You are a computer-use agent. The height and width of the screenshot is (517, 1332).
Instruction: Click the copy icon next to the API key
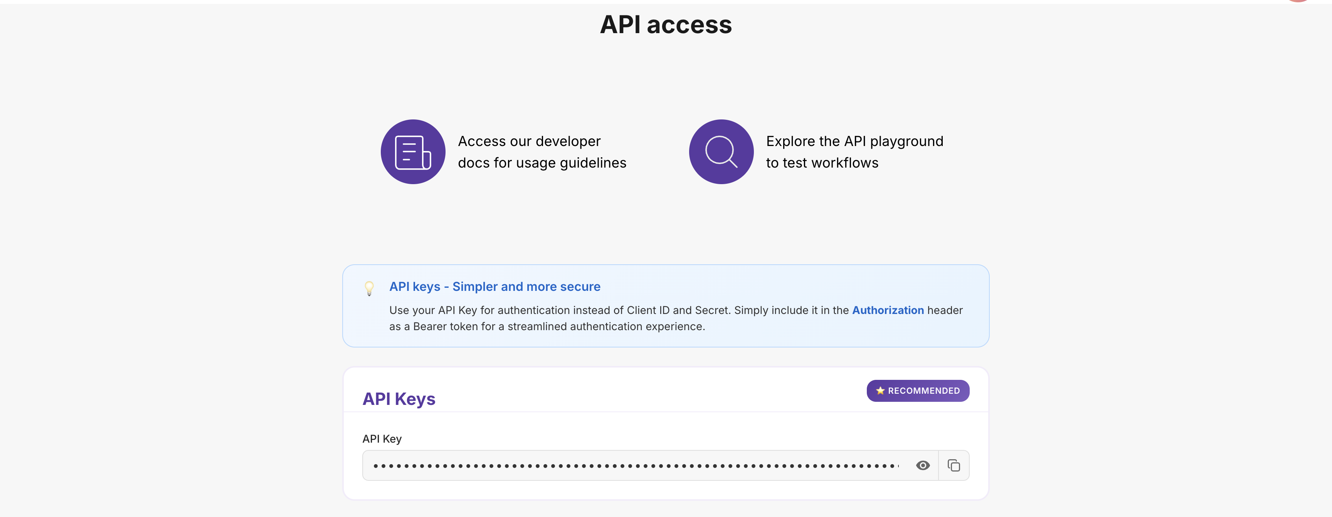[954, 465]
